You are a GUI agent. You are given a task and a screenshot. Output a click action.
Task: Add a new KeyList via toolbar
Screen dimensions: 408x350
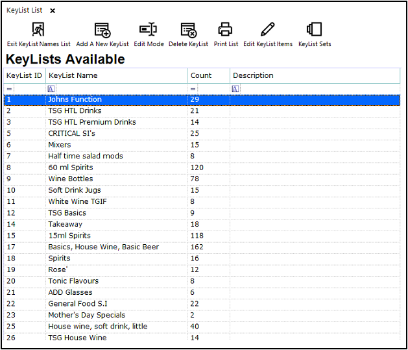pos(102,30)
